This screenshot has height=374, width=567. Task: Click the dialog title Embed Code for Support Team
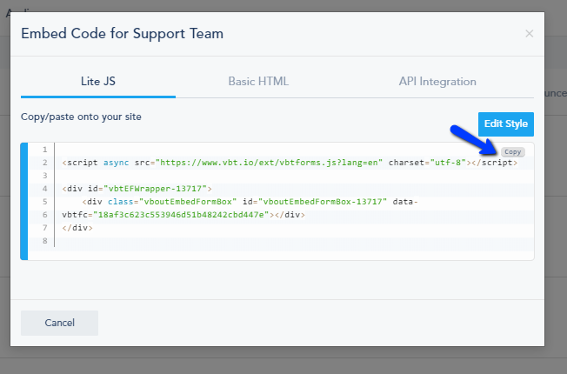[123, 34]
